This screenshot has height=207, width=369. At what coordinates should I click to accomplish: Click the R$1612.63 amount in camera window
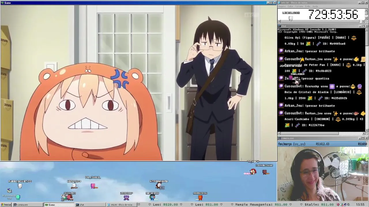pyautogui.click(x=322, y=144)
